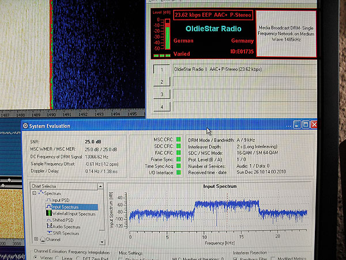Click the Input Spectrum plot area
The height and width of the screenshot is (260, 346).
(x=218, y=211)
